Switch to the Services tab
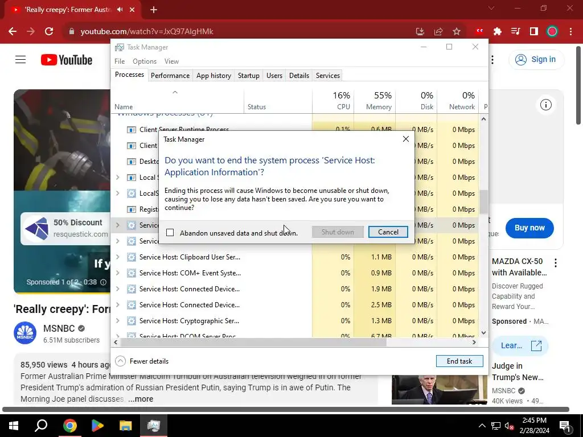The image size is (583, 437). 327,76
